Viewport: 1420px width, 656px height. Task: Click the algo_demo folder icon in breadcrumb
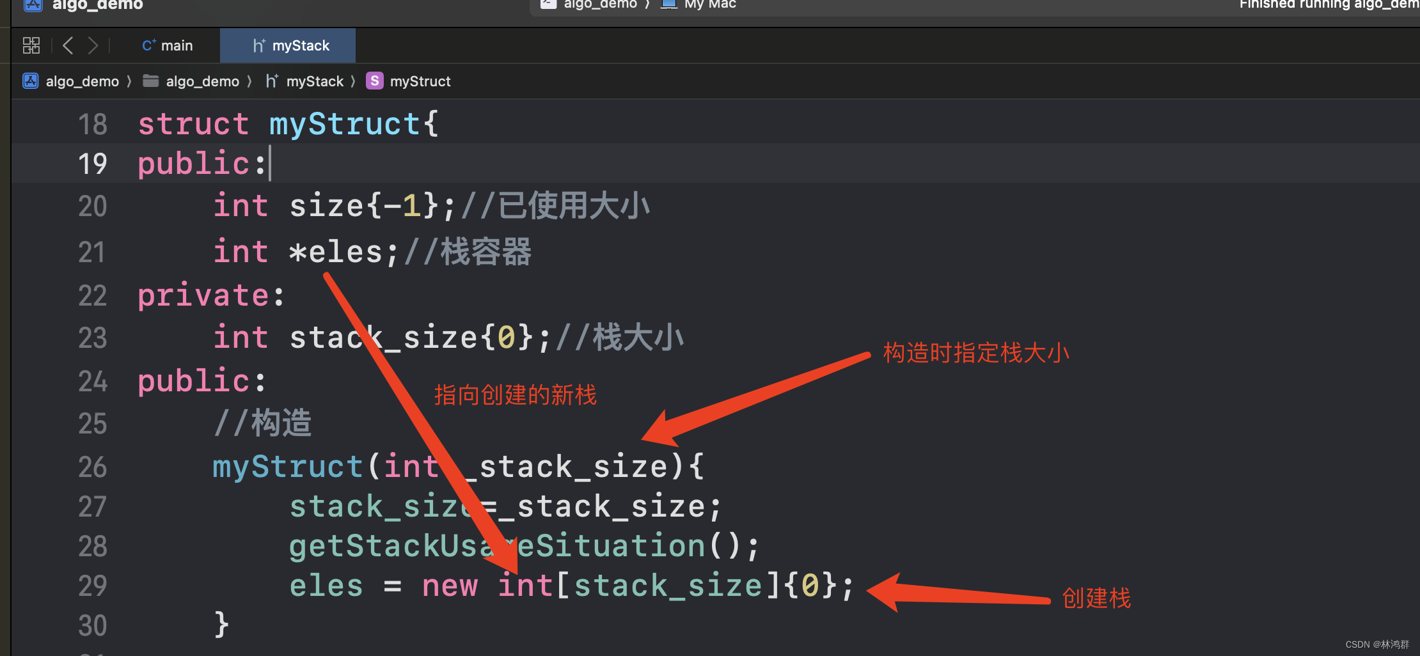tap(151, 81)
